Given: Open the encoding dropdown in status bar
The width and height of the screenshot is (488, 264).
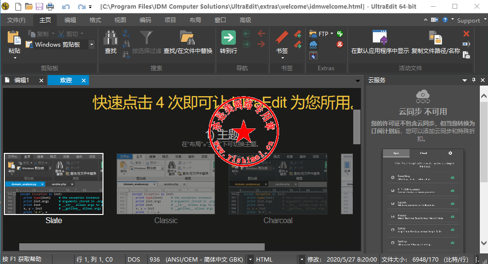Looking at the screenshot, I should click(x=251, y=259).
